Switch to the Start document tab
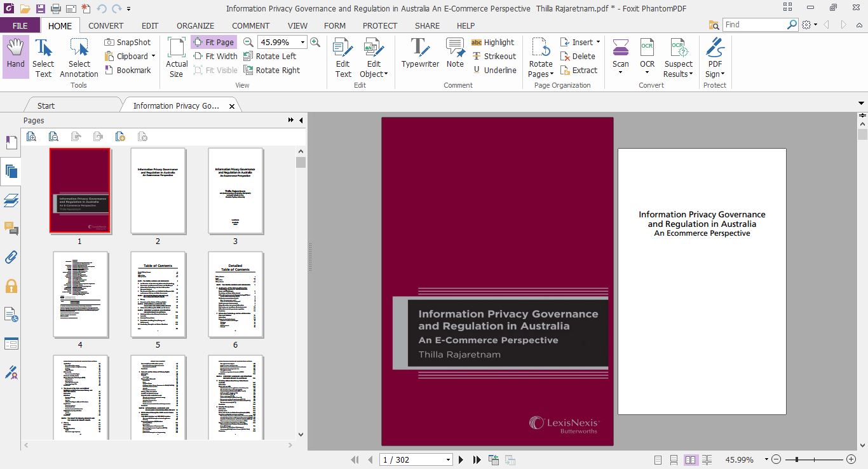 tap(46, 105)
